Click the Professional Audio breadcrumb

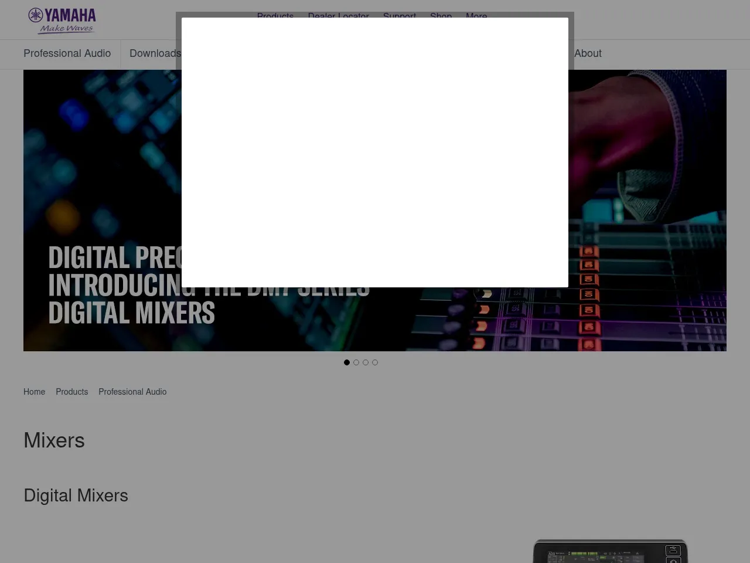point(132,392)
